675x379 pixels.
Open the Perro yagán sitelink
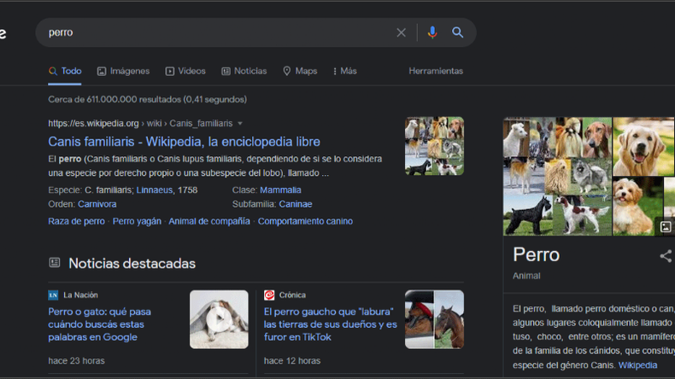point(137,222)
